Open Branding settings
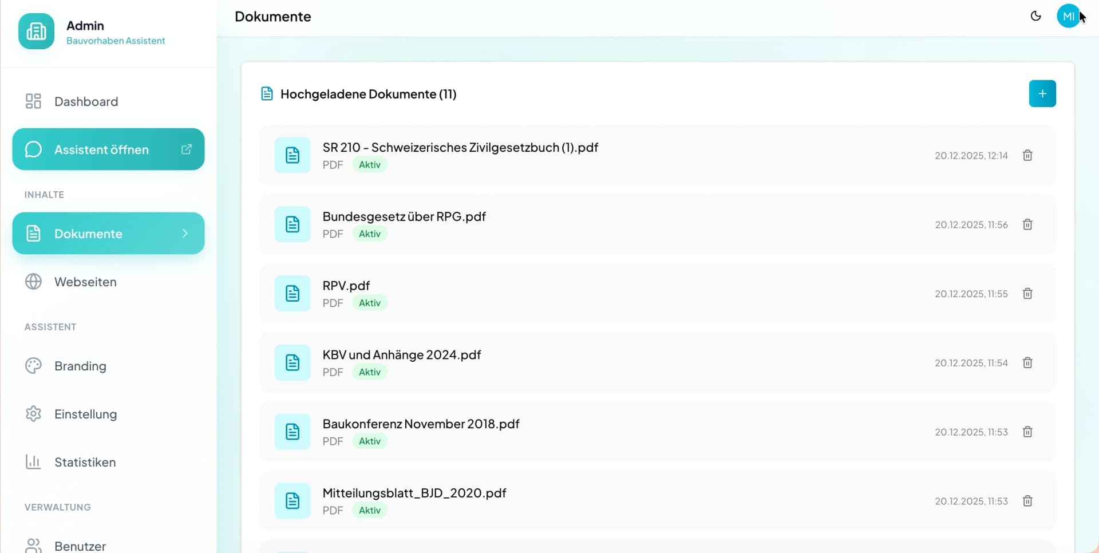Image resolution: width=1099 pixels, height=553 pixels. 108,366
